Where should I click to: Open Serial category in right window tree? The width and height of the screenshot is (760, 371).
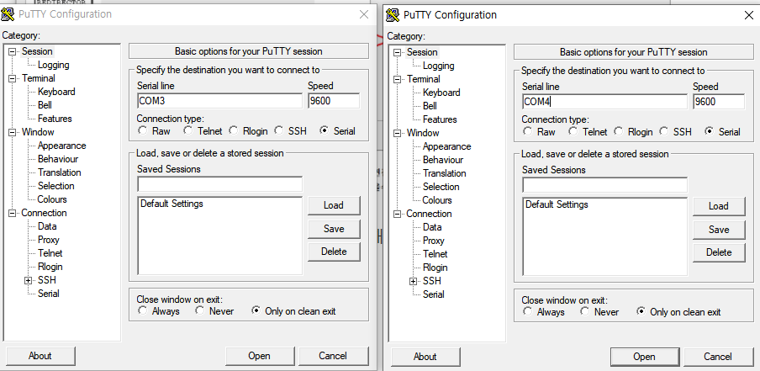[433, 294]
